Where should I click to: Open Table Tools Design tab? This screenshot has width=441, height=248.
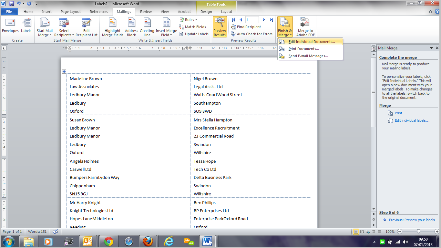click(x=206, y=12)
